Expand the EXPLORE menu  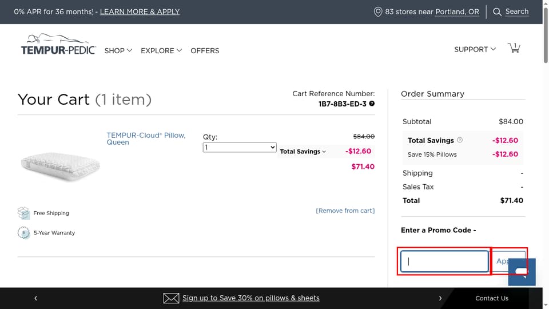[161, 50]
